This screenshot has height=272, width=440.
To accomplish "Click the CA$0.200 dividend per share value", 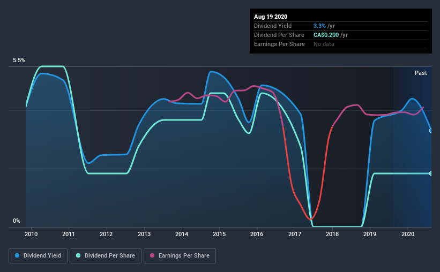I will [326, 35].
